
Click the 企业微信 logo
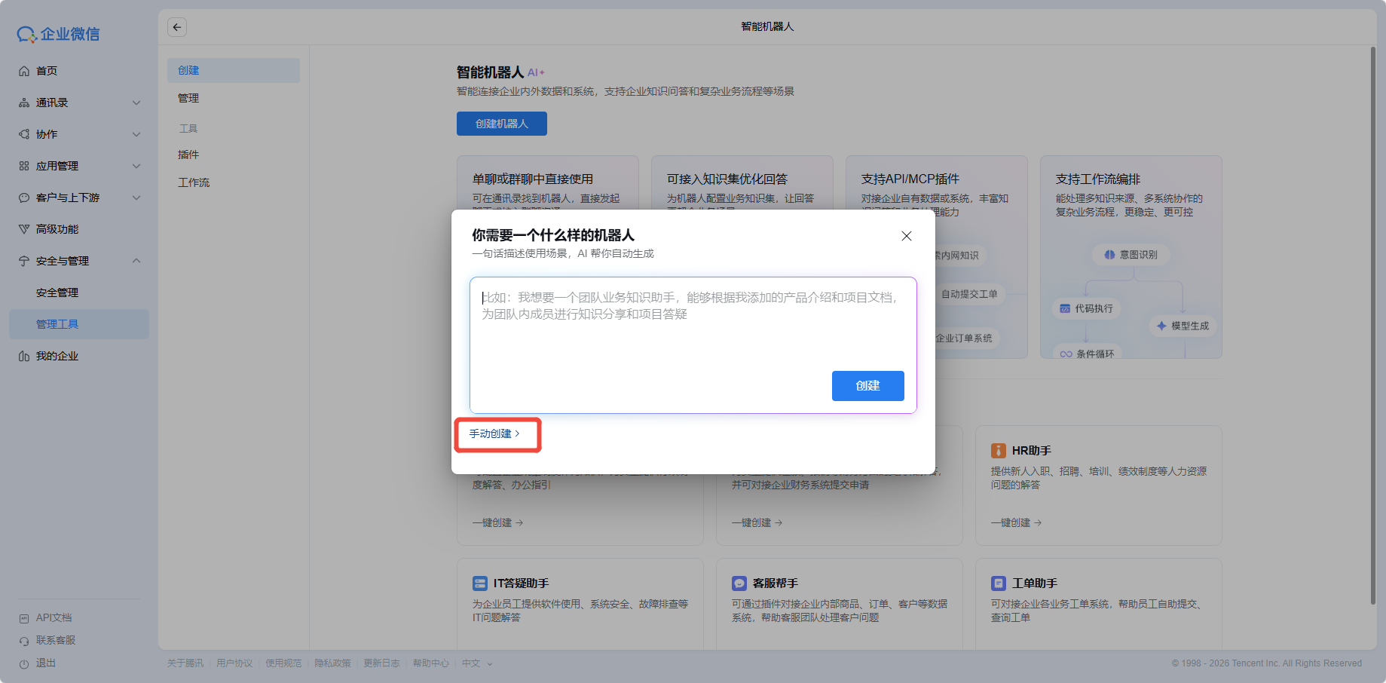click(59, 34)
